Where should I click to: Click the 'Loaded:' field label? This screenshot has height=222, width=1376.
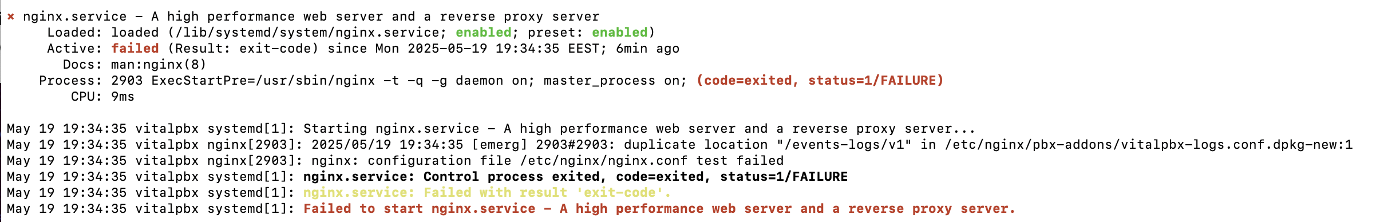74,33
